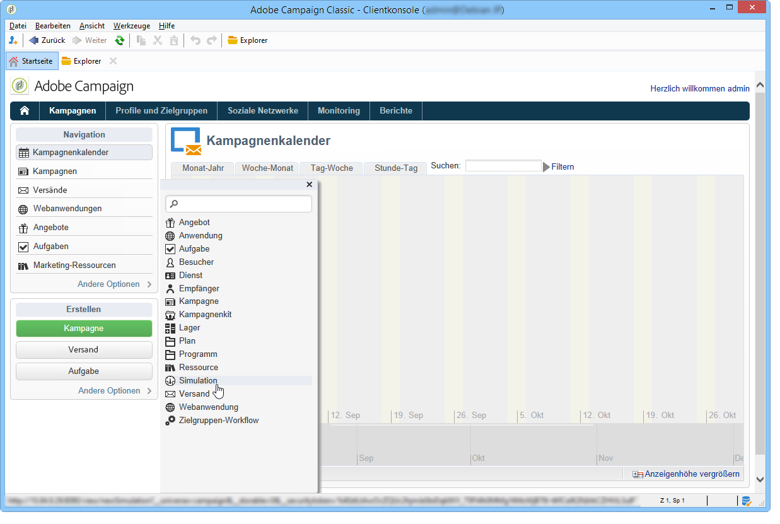The width and height of the screenshot is (780, 524).
Task: Click the Zurück back arrow button
Action: pos(47,40)
